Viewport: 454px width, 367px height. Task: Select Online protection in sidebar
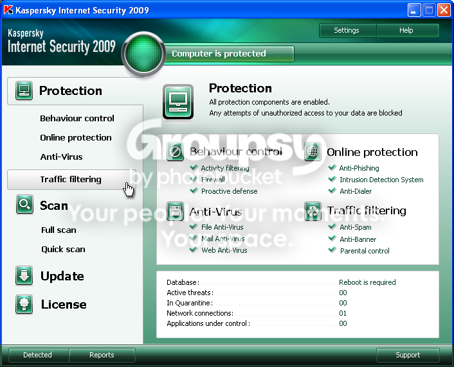click(x=76, y=137)
